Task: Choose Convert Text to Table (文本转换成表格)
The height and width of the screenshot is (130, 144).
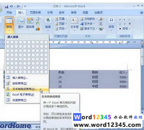Action: 27,89
